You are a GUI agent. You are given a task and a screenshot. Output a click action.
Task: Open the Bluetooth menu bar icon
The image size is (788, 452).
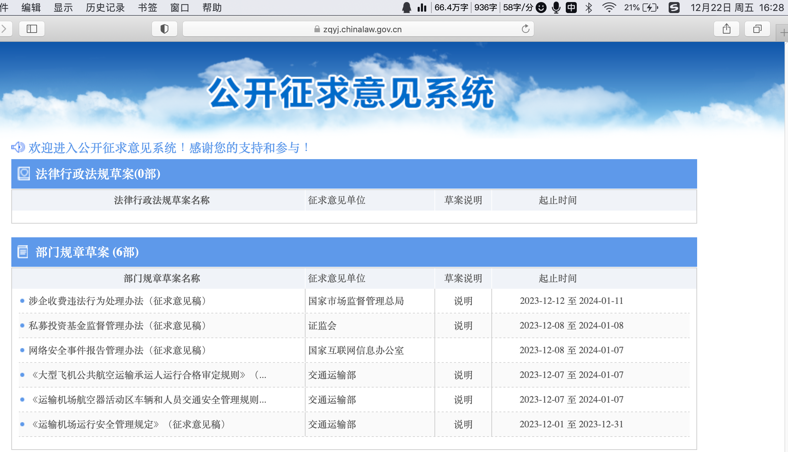point(589,8)
